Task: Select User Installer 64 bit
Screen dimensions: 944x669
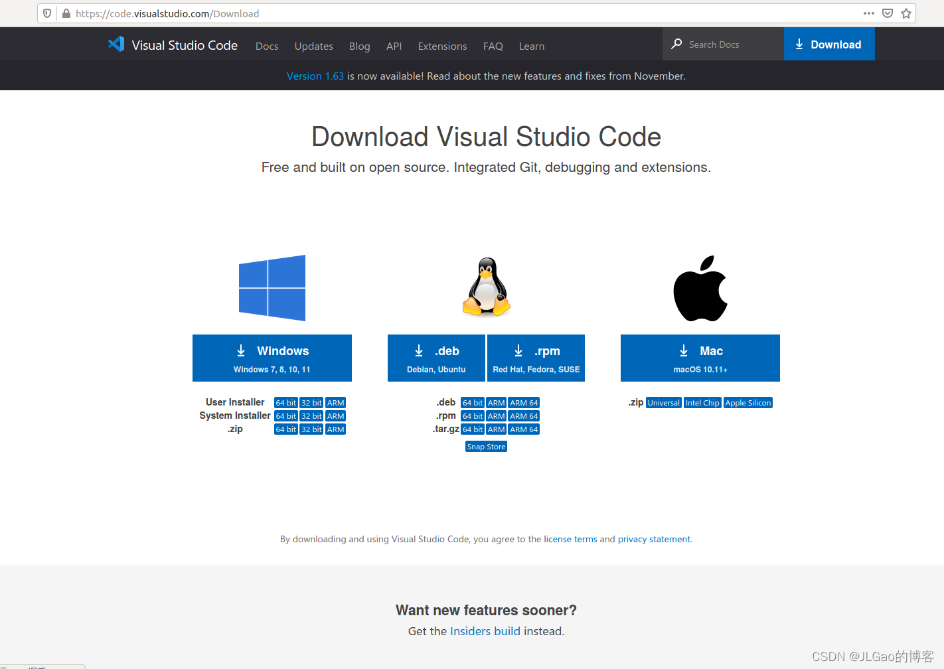Action: coord(286,403)
